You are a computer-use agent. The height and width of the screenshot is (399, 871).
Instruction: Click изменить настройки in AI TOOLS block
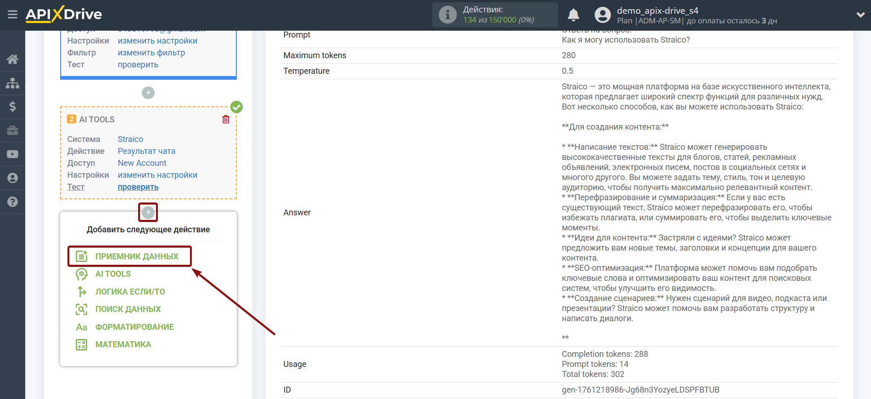pos(157,175)
